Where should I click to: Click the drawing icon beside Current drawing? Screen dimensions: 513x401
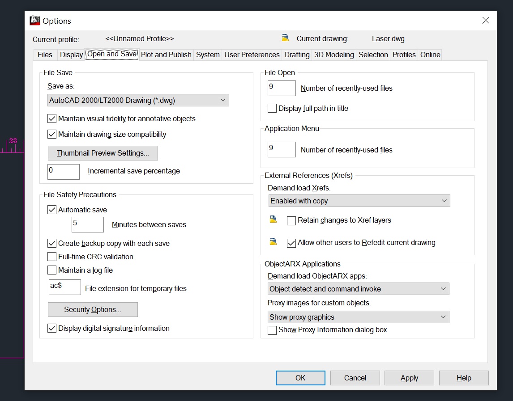pyautogui.click(x=285, y=38)
